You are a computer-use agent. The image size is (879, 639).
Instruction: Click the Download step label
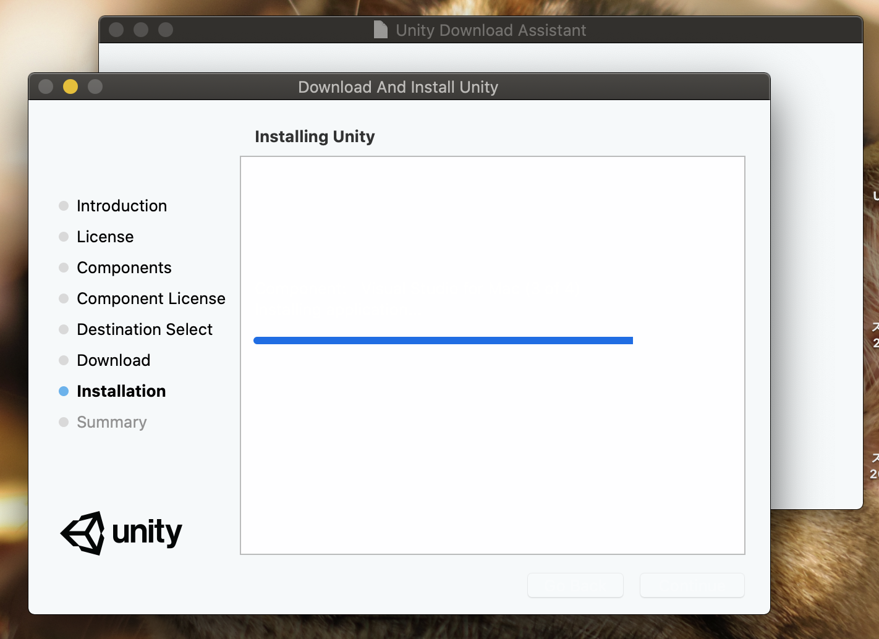point(114,360)
